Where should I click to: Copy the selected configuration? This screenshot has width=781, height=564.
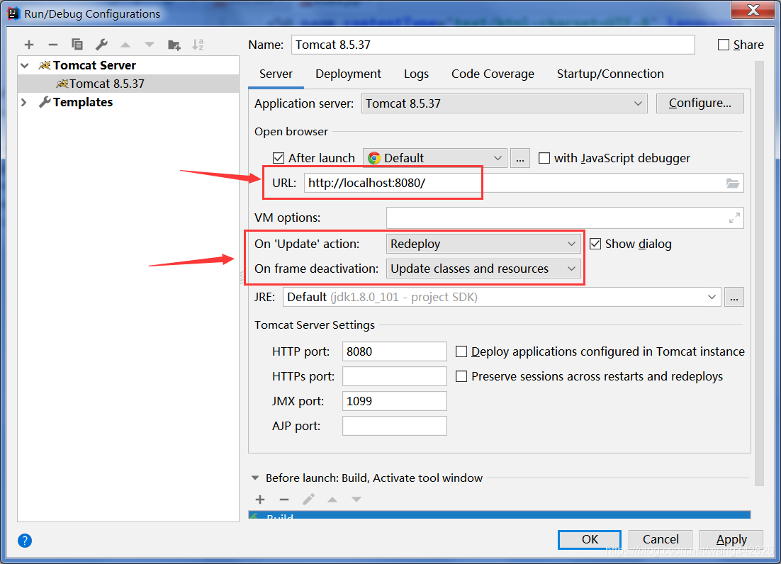(77, 45)
